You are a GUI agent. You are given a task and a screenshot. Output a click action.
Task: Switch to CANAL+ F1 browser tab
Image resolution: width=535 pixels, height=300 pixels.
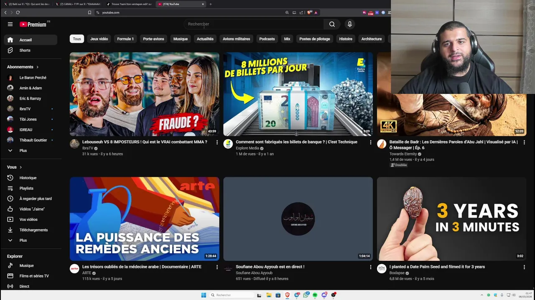pos(78,4)
